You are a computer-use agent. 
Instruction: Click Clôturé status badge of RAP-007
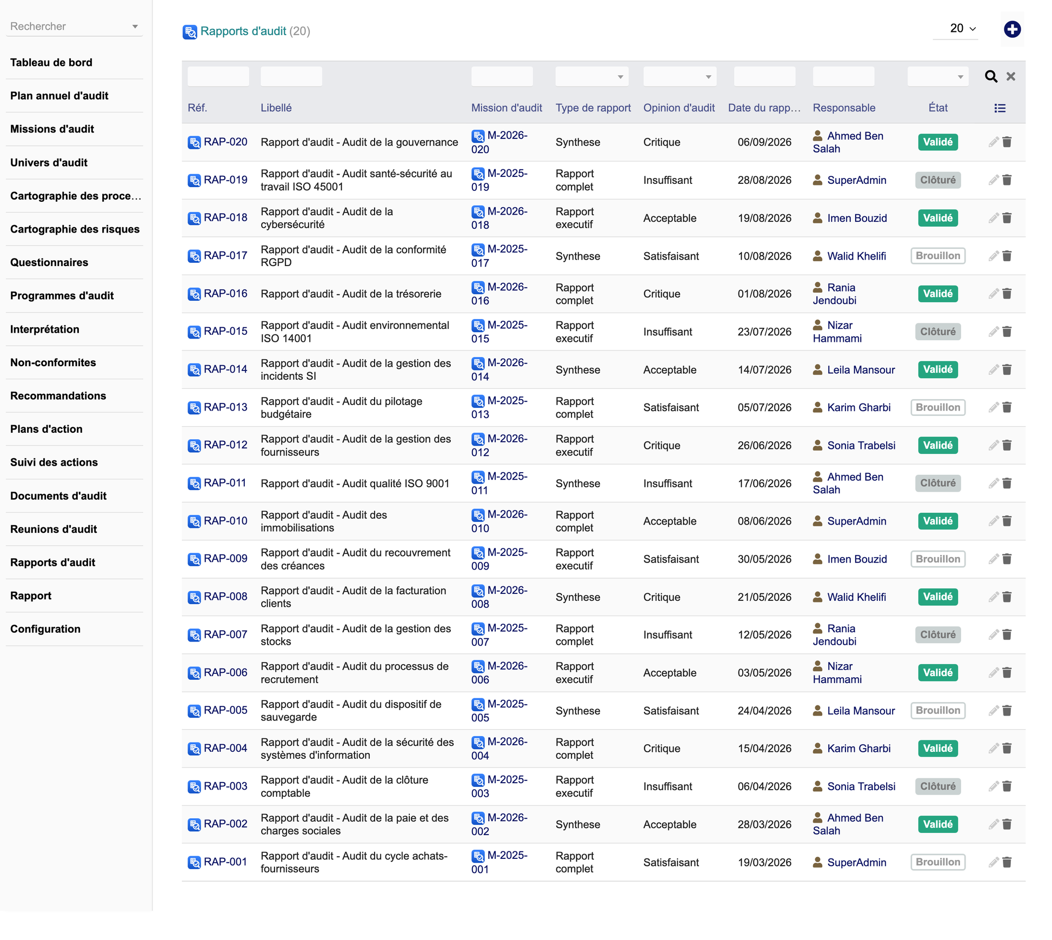click(937, 634)
